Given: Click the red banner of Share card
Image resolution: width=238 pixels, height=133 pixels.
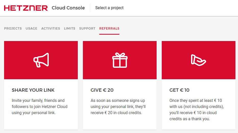Looking at the screenshot, I should [x=41, y=60].
